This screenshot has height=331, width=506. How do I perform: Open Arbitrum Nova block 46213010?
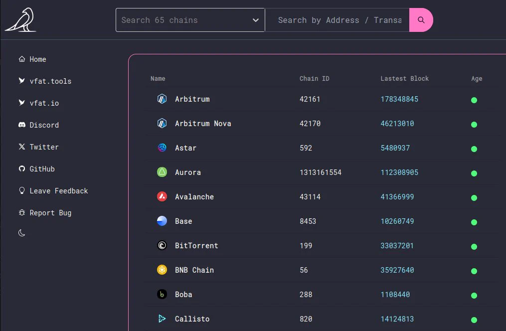tap(397, 124)
